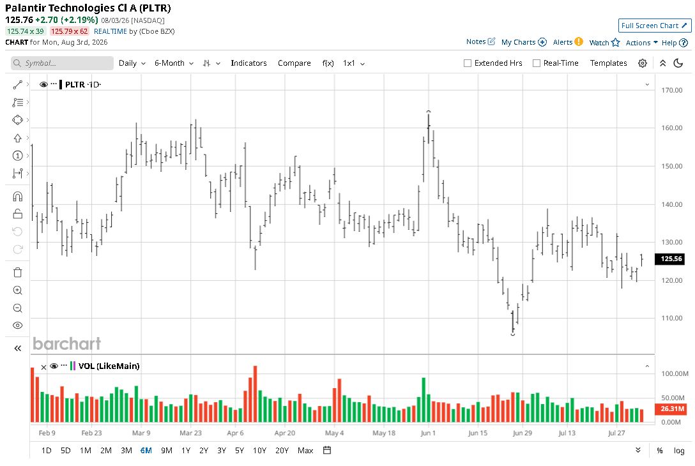Image resolution: width=695 pixels, height=466 pixels.
Task: Open VOL indicator more options dots
Action: [x=64, y=365]
